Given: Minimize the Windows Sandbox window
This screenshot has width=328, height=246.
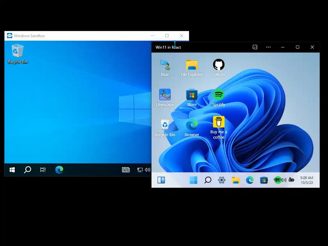Looking at the screenshot, I should [x=152, y=36].
